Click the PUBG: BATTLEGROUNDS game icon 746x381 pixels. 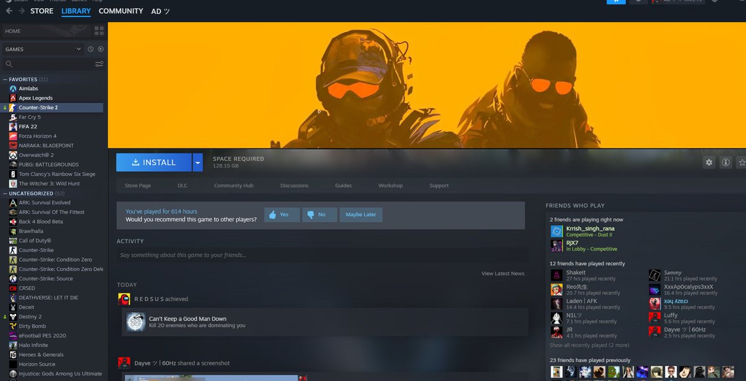[13, 164]
